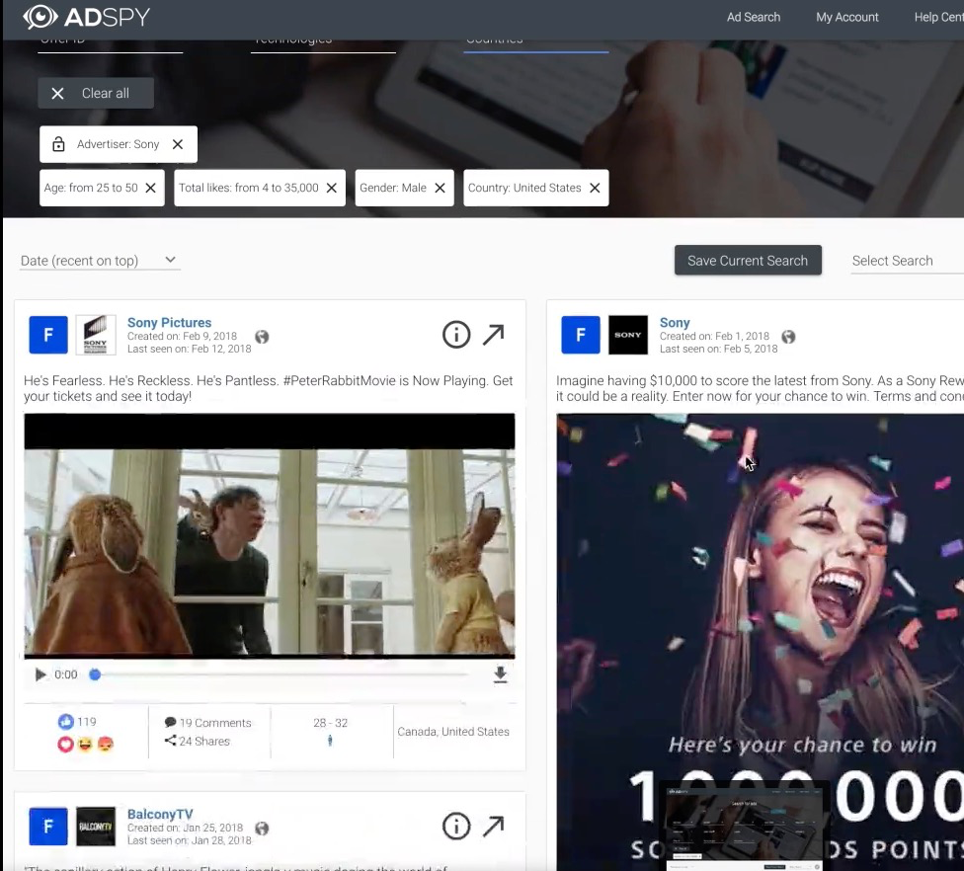Open Sony Pictures ad via arrow icon
Screen dimensions: 964x871
(x=494, y=335)
